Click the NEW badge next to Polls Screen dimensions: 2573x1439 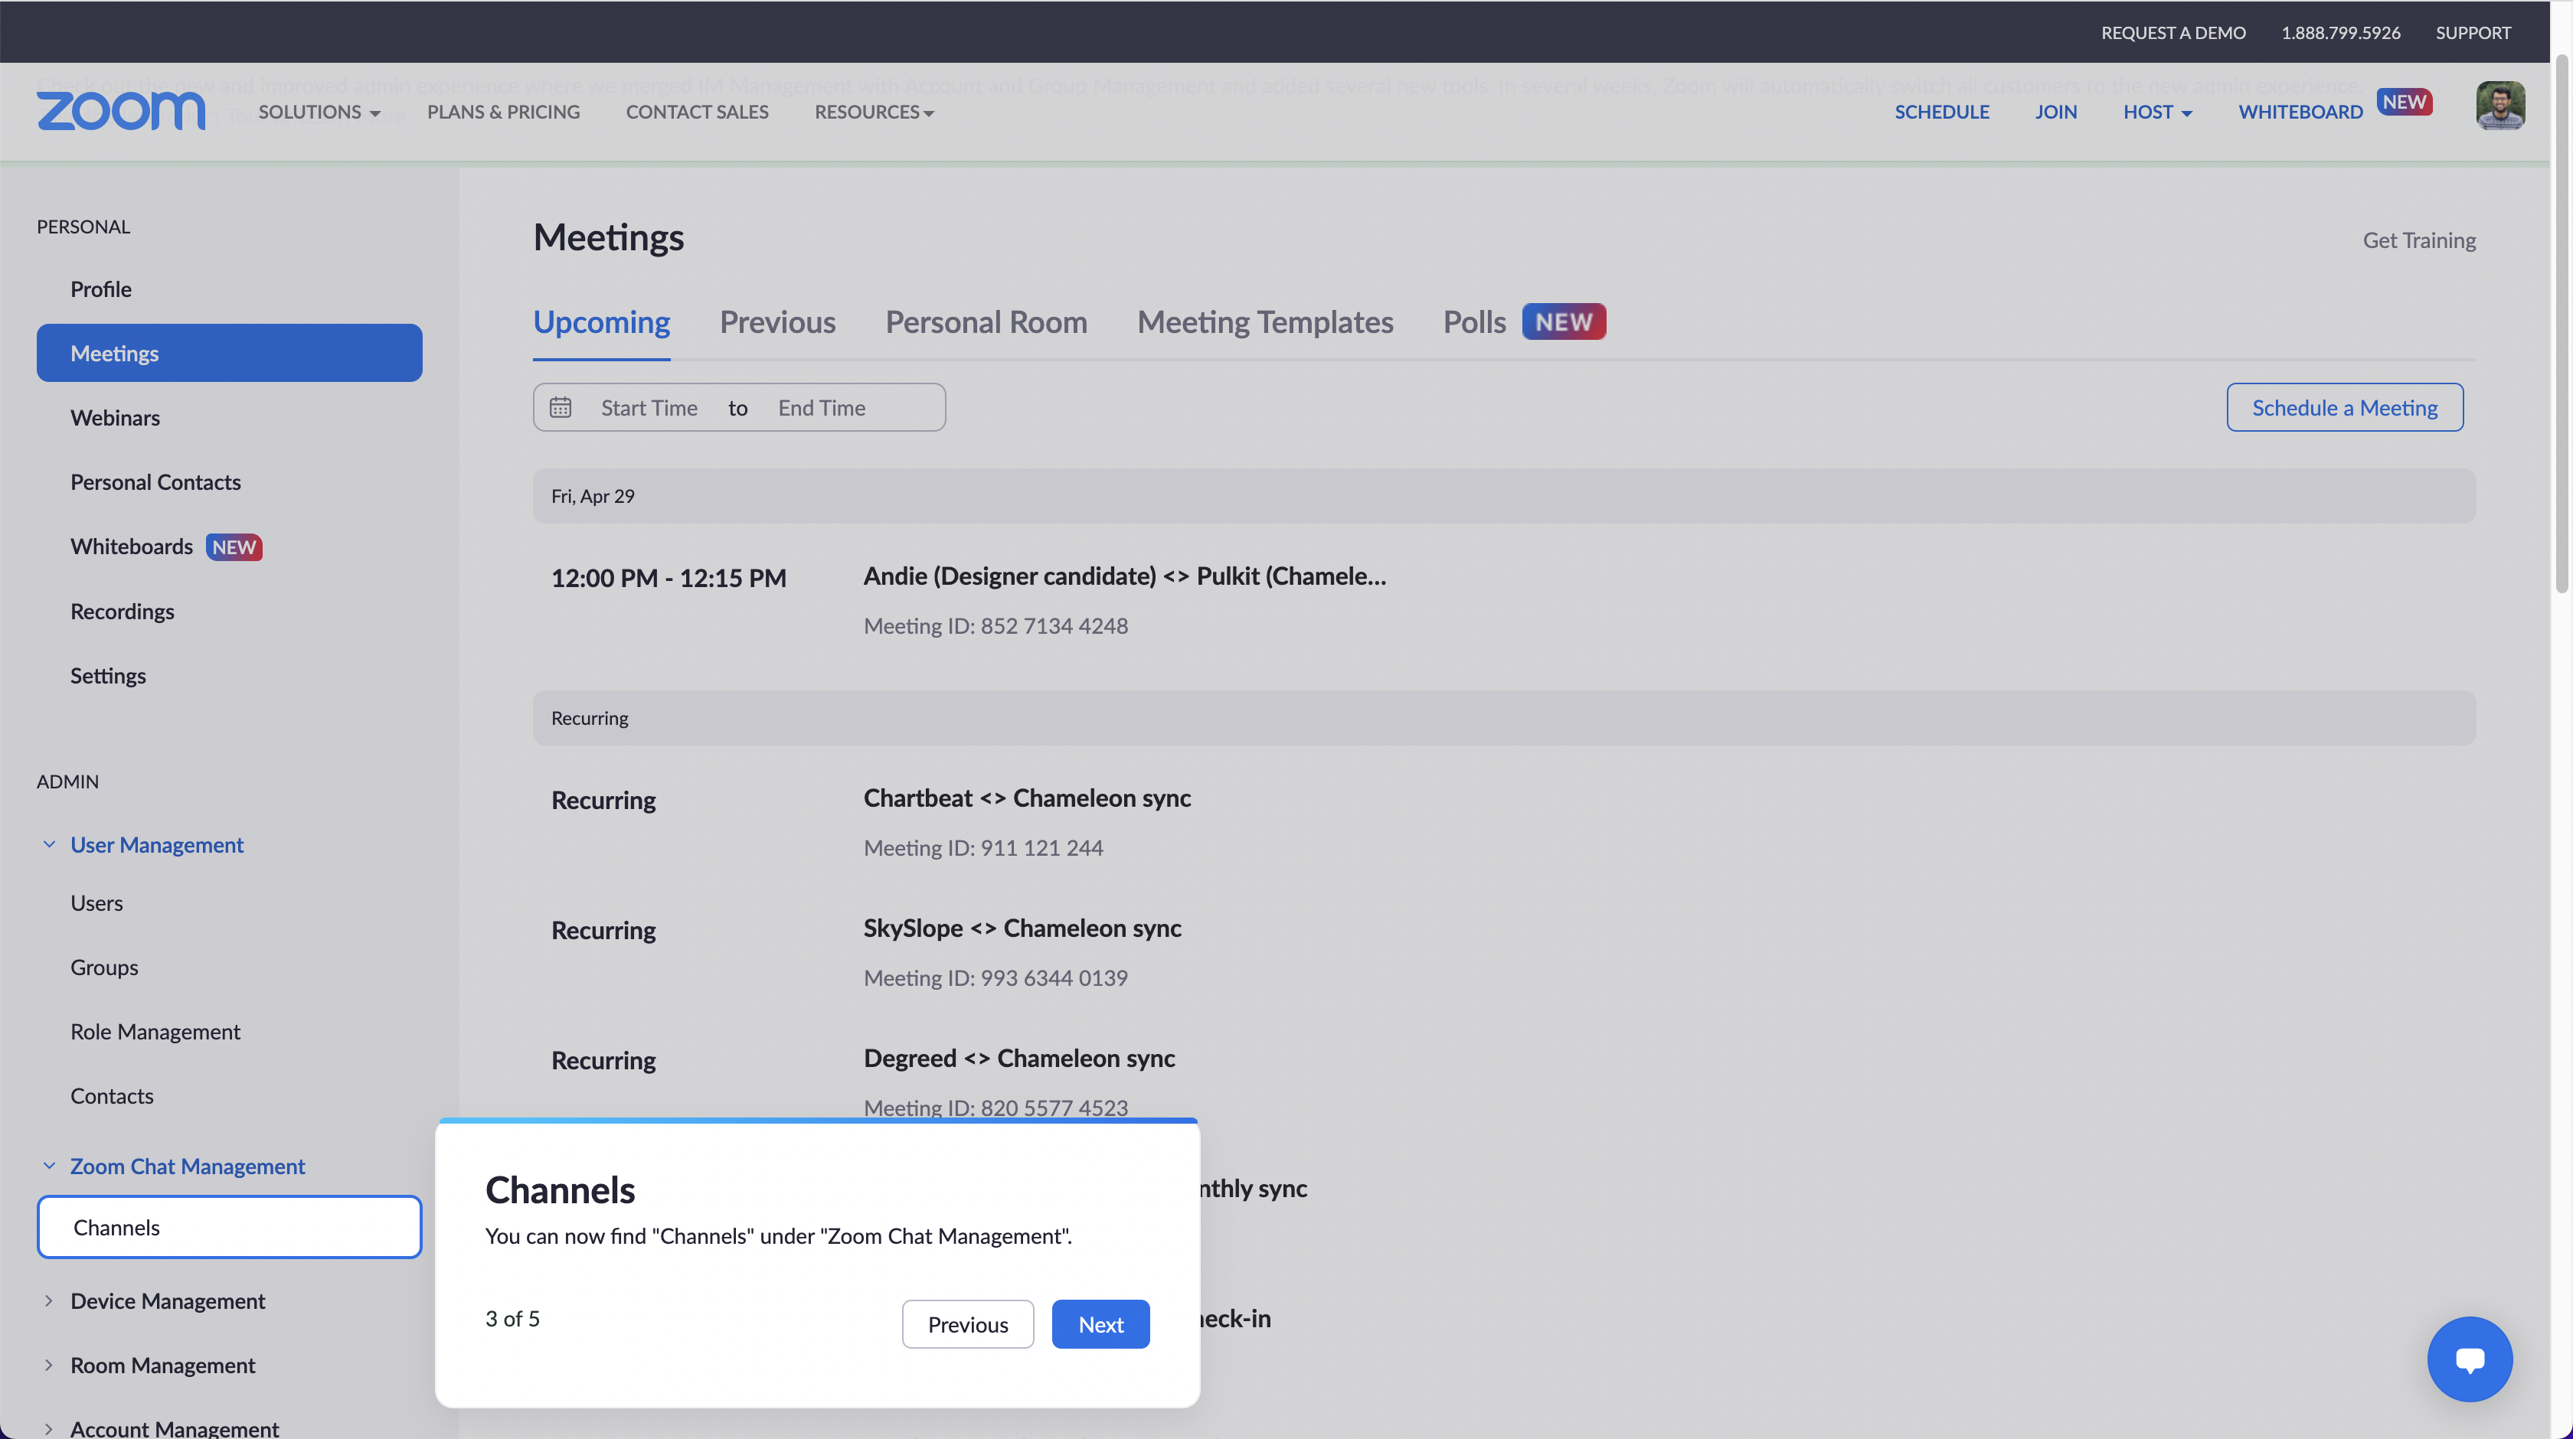click(x=1563, y=321)
